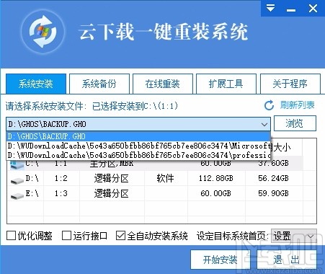Click the 大小 column header

tap(282, 147)
